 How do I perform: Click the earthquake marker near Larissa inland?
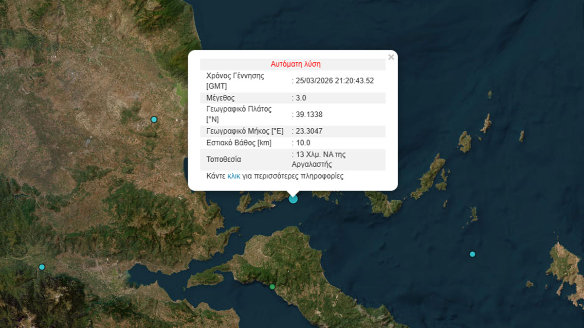pyautogui.click(x=154, y=119)
